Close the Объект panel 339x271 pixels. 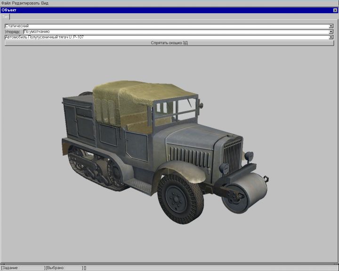(335, 10)
